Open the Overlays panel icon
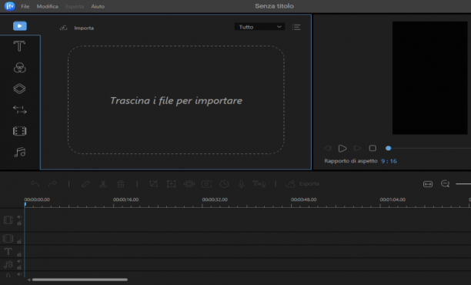The image size is (471, 285). pos(19,89)
